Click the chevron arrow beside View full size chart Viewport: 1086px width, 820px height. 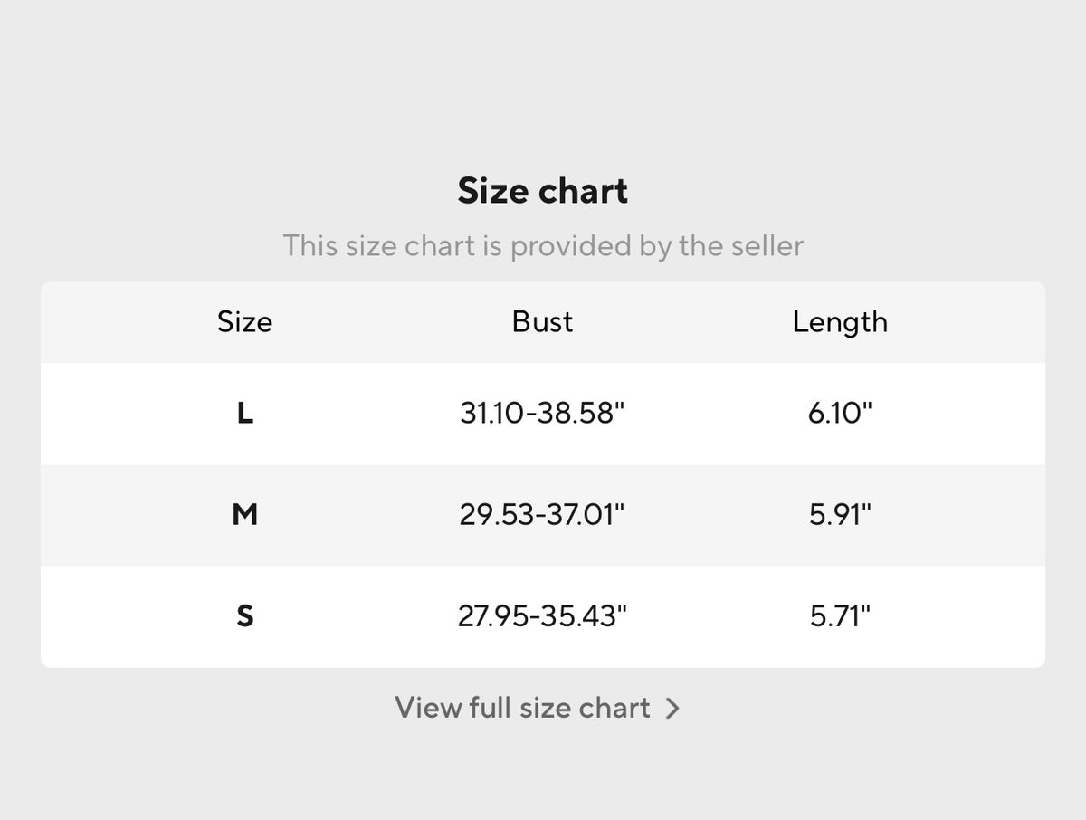pyautogui.click(x=672, y=709)
